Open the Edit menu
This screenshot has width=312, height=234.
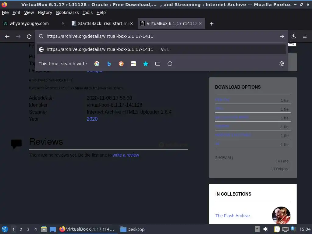pos(16,12)
